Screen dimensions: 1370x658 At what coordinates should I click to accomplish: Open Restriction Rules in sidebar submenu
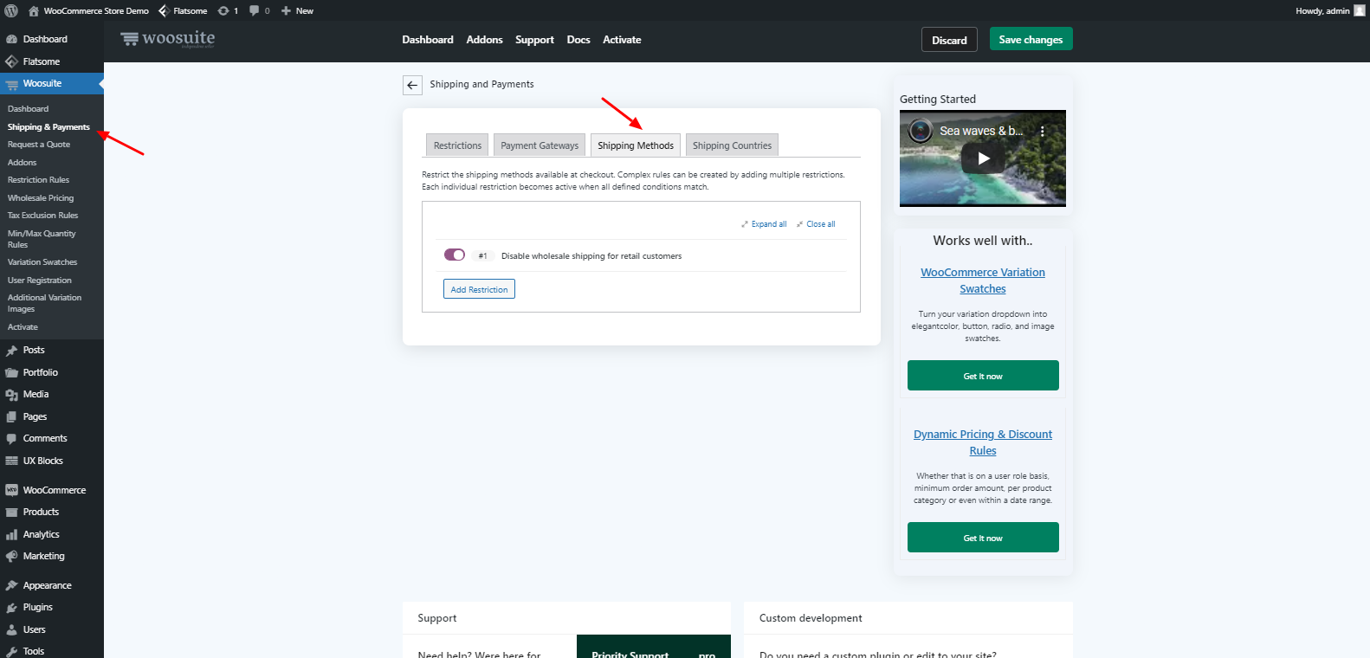point(38,180)
